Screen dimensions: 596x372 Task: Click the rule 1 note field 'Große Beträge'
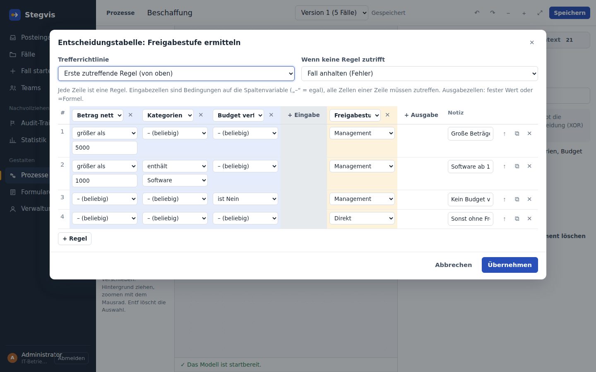point(471,134)
